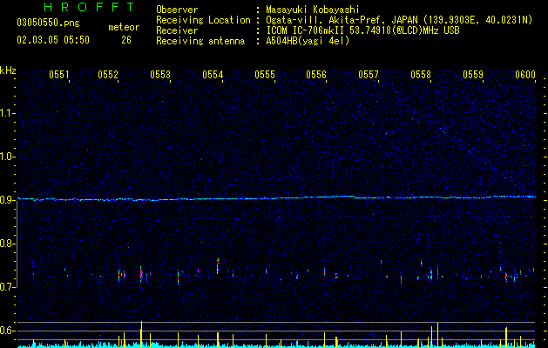Click the 1.0 frequency axis label
This screenshot has width=548, height=348.
click(x=7, y=157)
